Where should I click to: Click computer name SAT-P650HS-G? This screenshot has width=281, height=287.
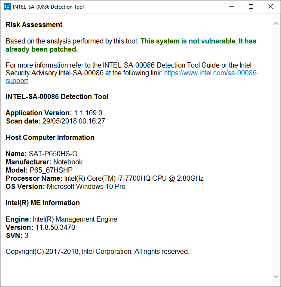(53, 154)
